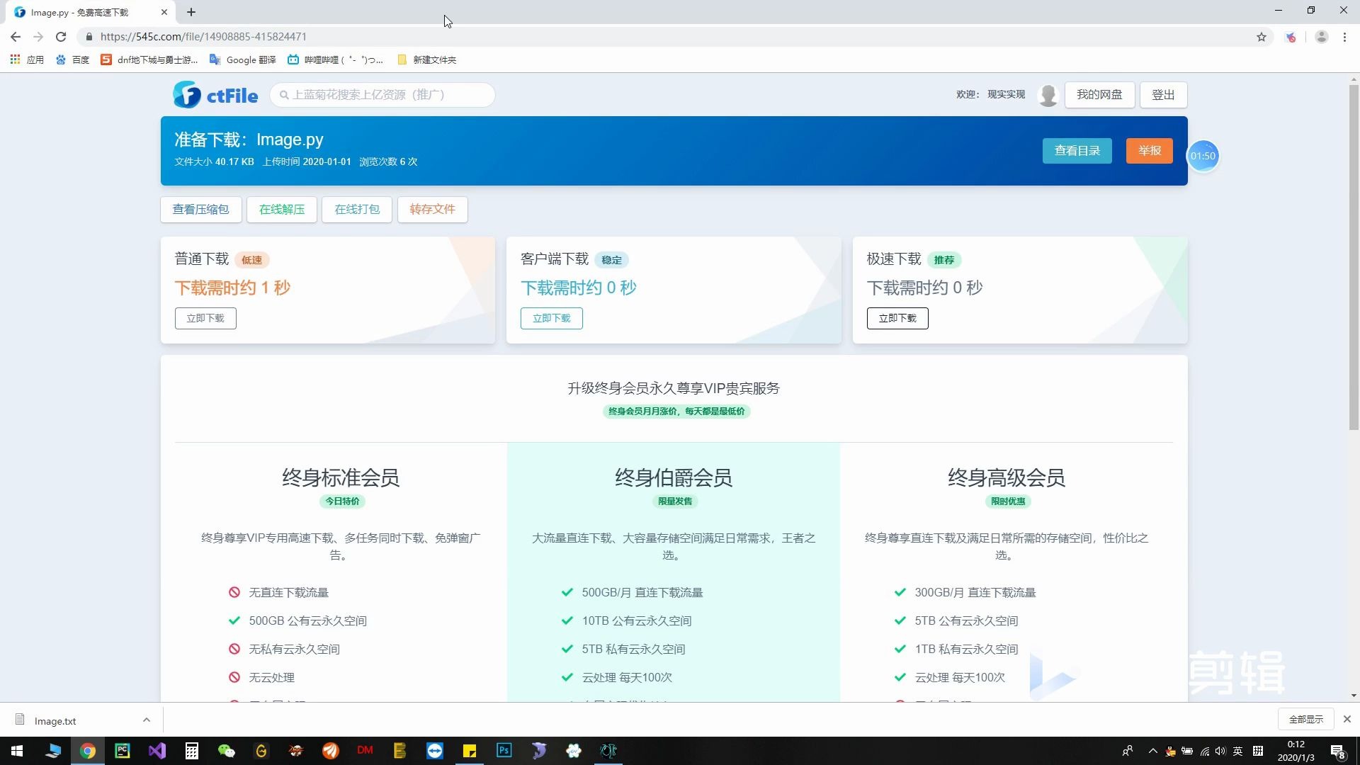The image size is (1360, 765).
Task: Click the ctFile logo
Action: [215, 94]
